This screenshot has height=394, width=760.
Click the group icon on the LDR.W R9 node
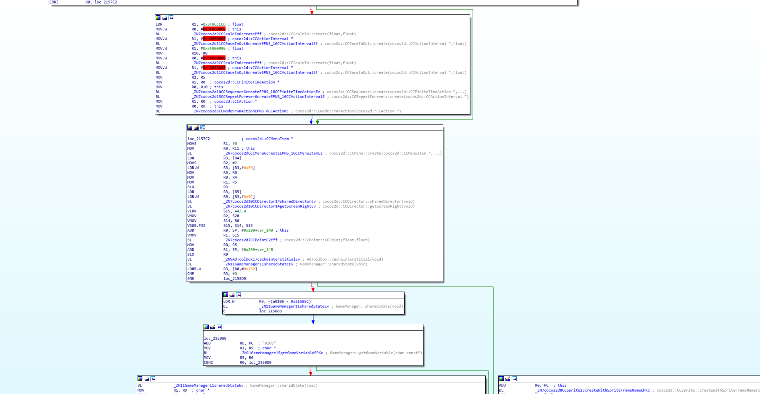coord(238,295)
